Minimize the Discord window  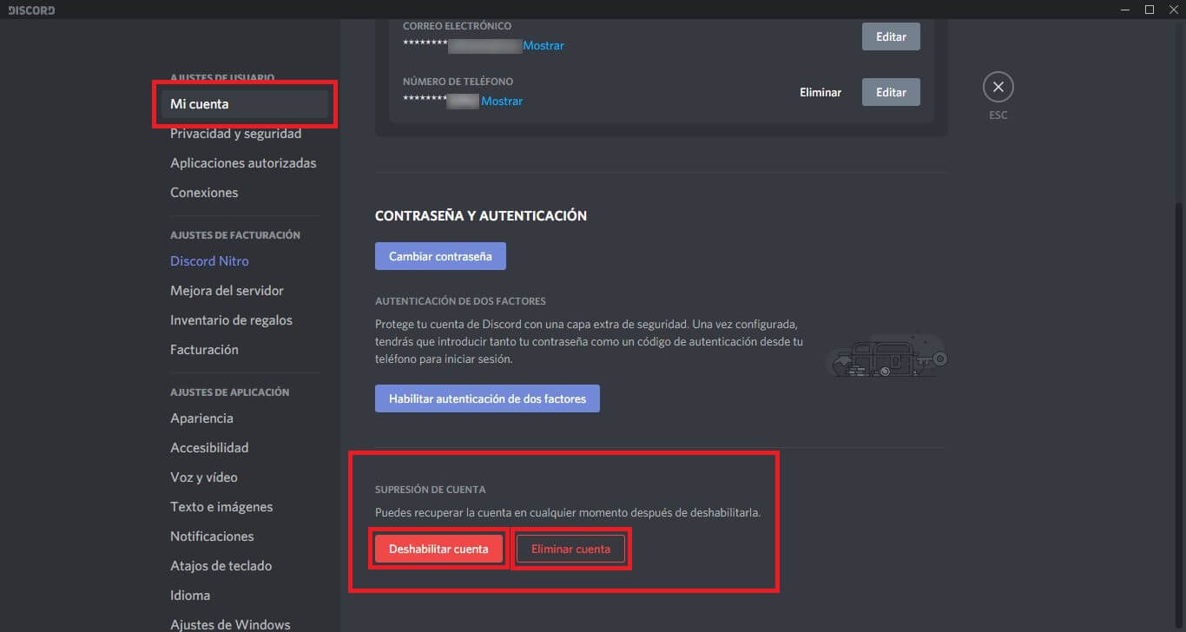click(x=1126, y=10)
